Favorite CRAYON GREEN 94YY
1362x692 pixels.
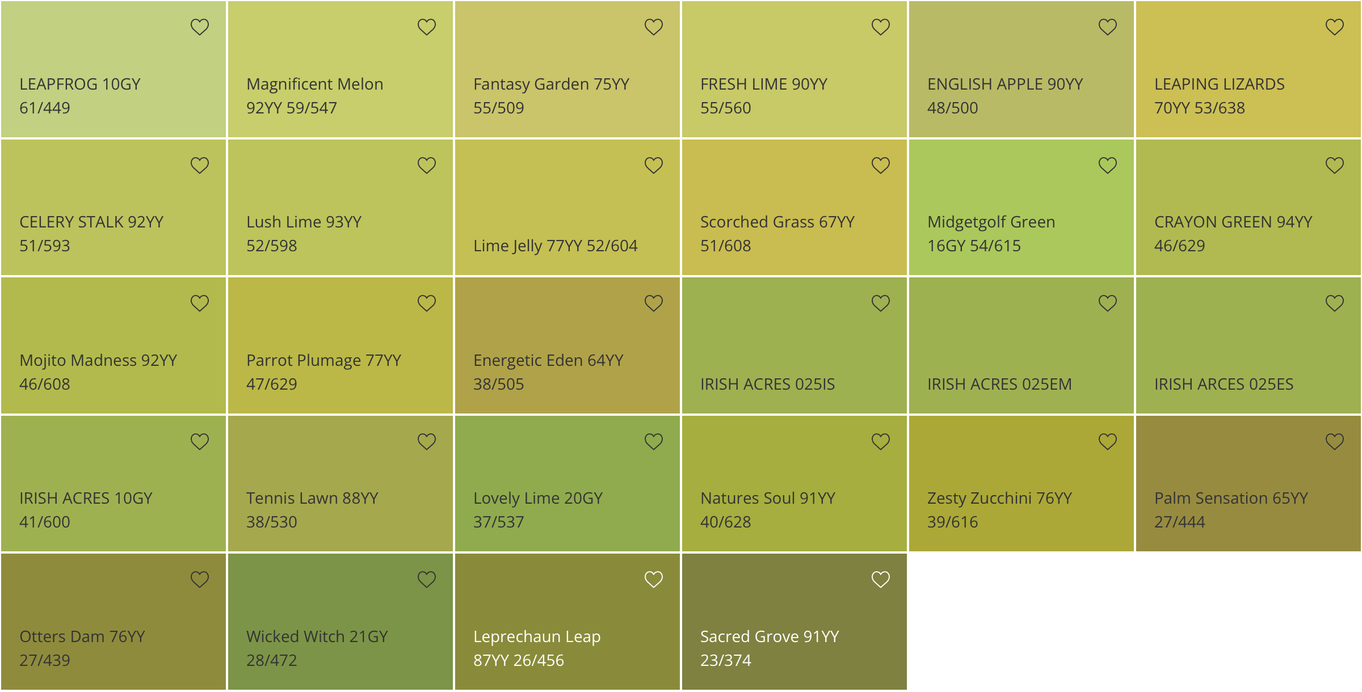click(1335, 166)
